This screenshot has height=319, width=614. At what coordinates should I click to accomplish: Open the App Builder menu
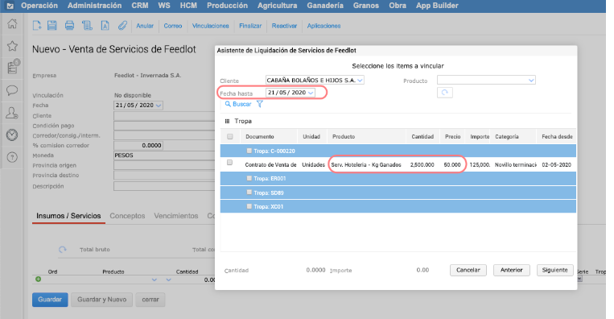pos(437,6)
